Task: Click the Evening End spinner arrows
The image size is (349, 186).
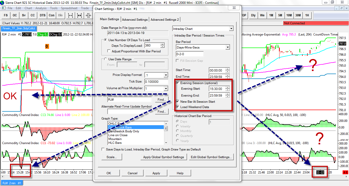Action: point(227,96)
